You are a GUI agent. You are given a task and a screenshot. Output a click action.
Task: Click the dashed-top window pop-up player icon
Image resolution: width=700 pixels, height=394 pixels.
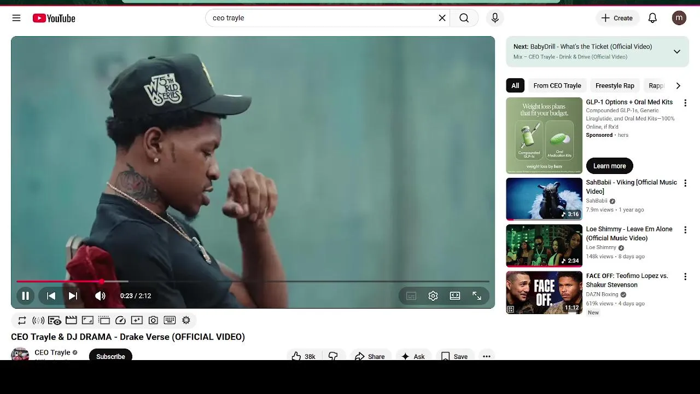(104, 320)
